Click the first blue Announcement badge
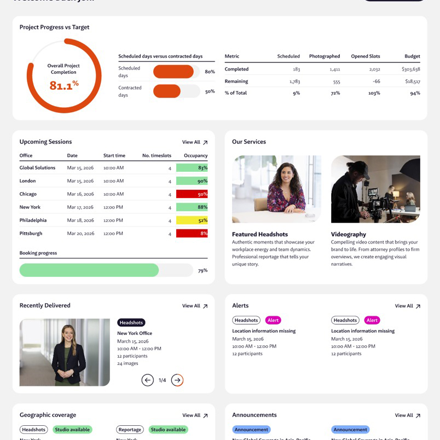Screen dimensions: 440x440 pyautogui.click(x=251, y=430)
